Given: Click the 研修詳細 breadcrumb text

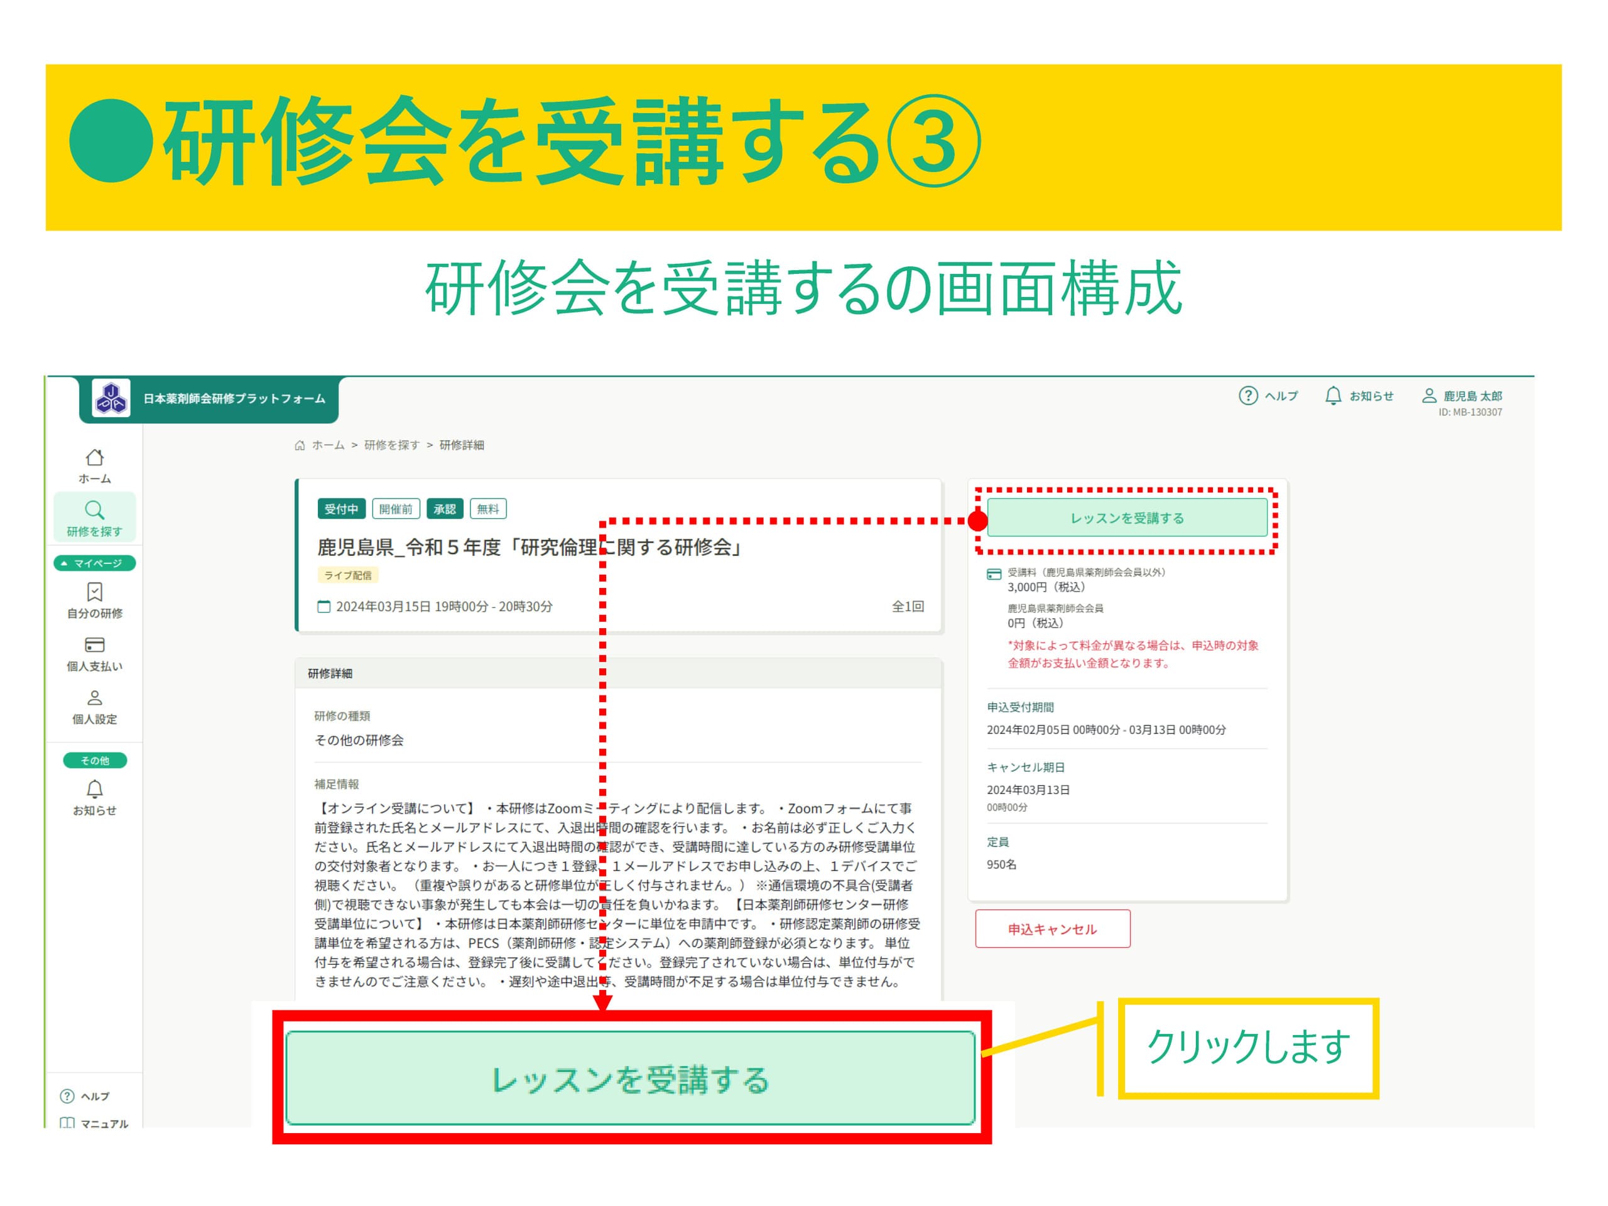Looking at the screenshot, I should (x=462, y=445).
